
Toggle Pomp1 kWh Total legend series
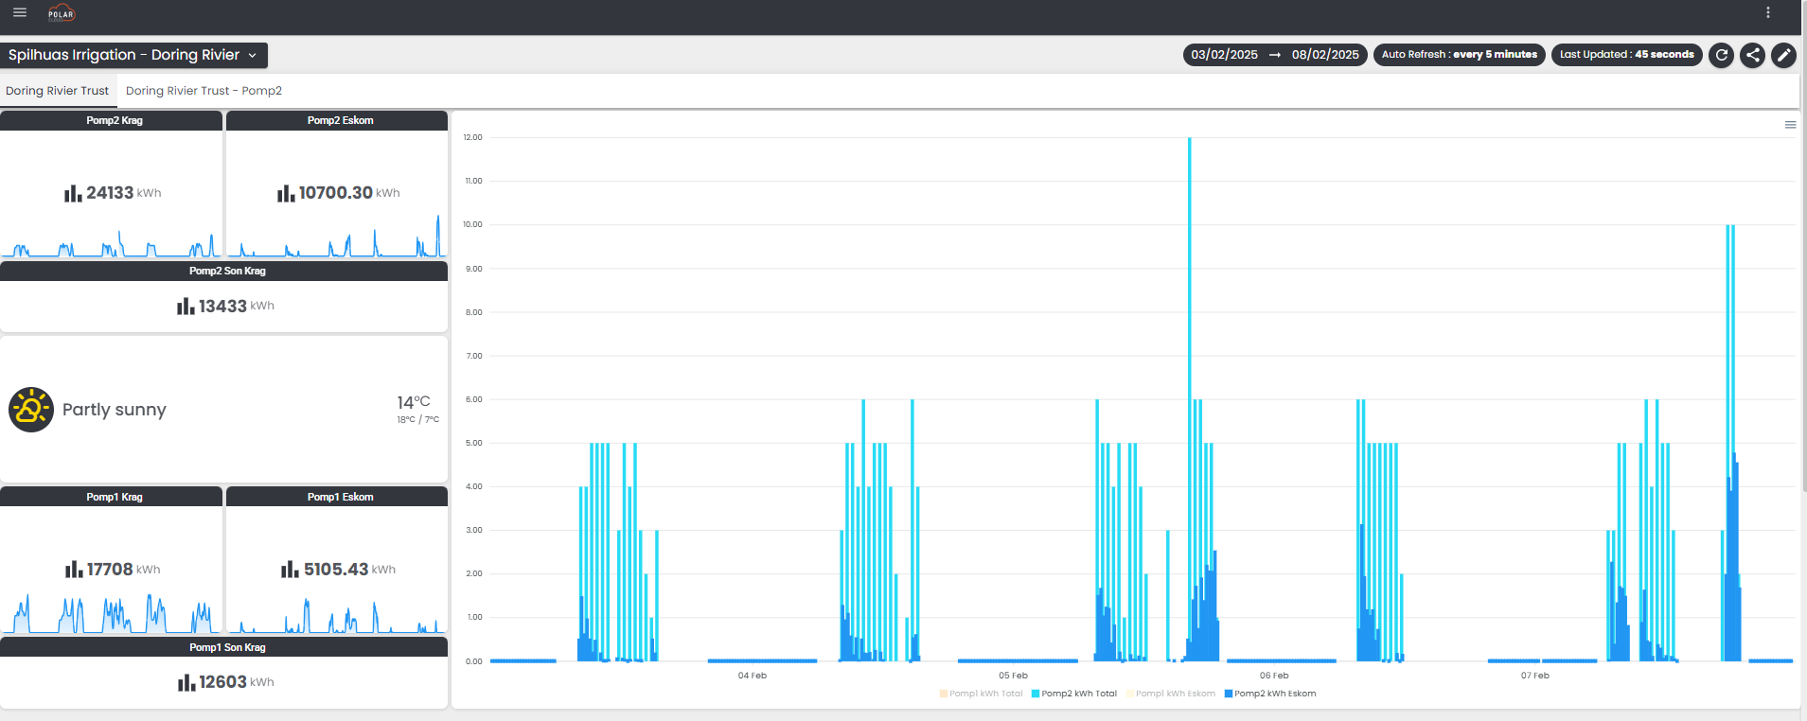tap(982, 694)
